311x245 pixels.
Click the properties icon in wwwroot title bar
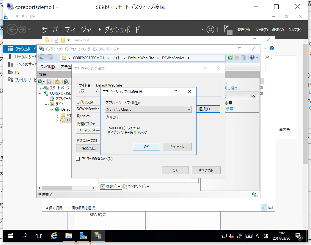(56, 40)
